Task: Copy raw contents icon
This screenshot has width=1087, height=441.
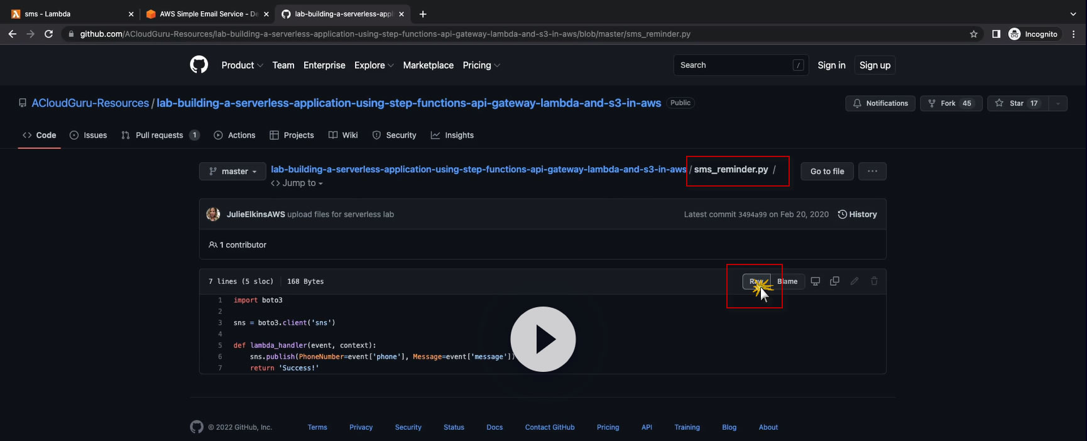Action: click(834, 281)
